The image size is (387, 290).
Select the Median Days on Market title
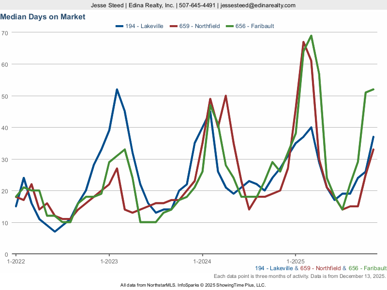[x=43, y=17]
